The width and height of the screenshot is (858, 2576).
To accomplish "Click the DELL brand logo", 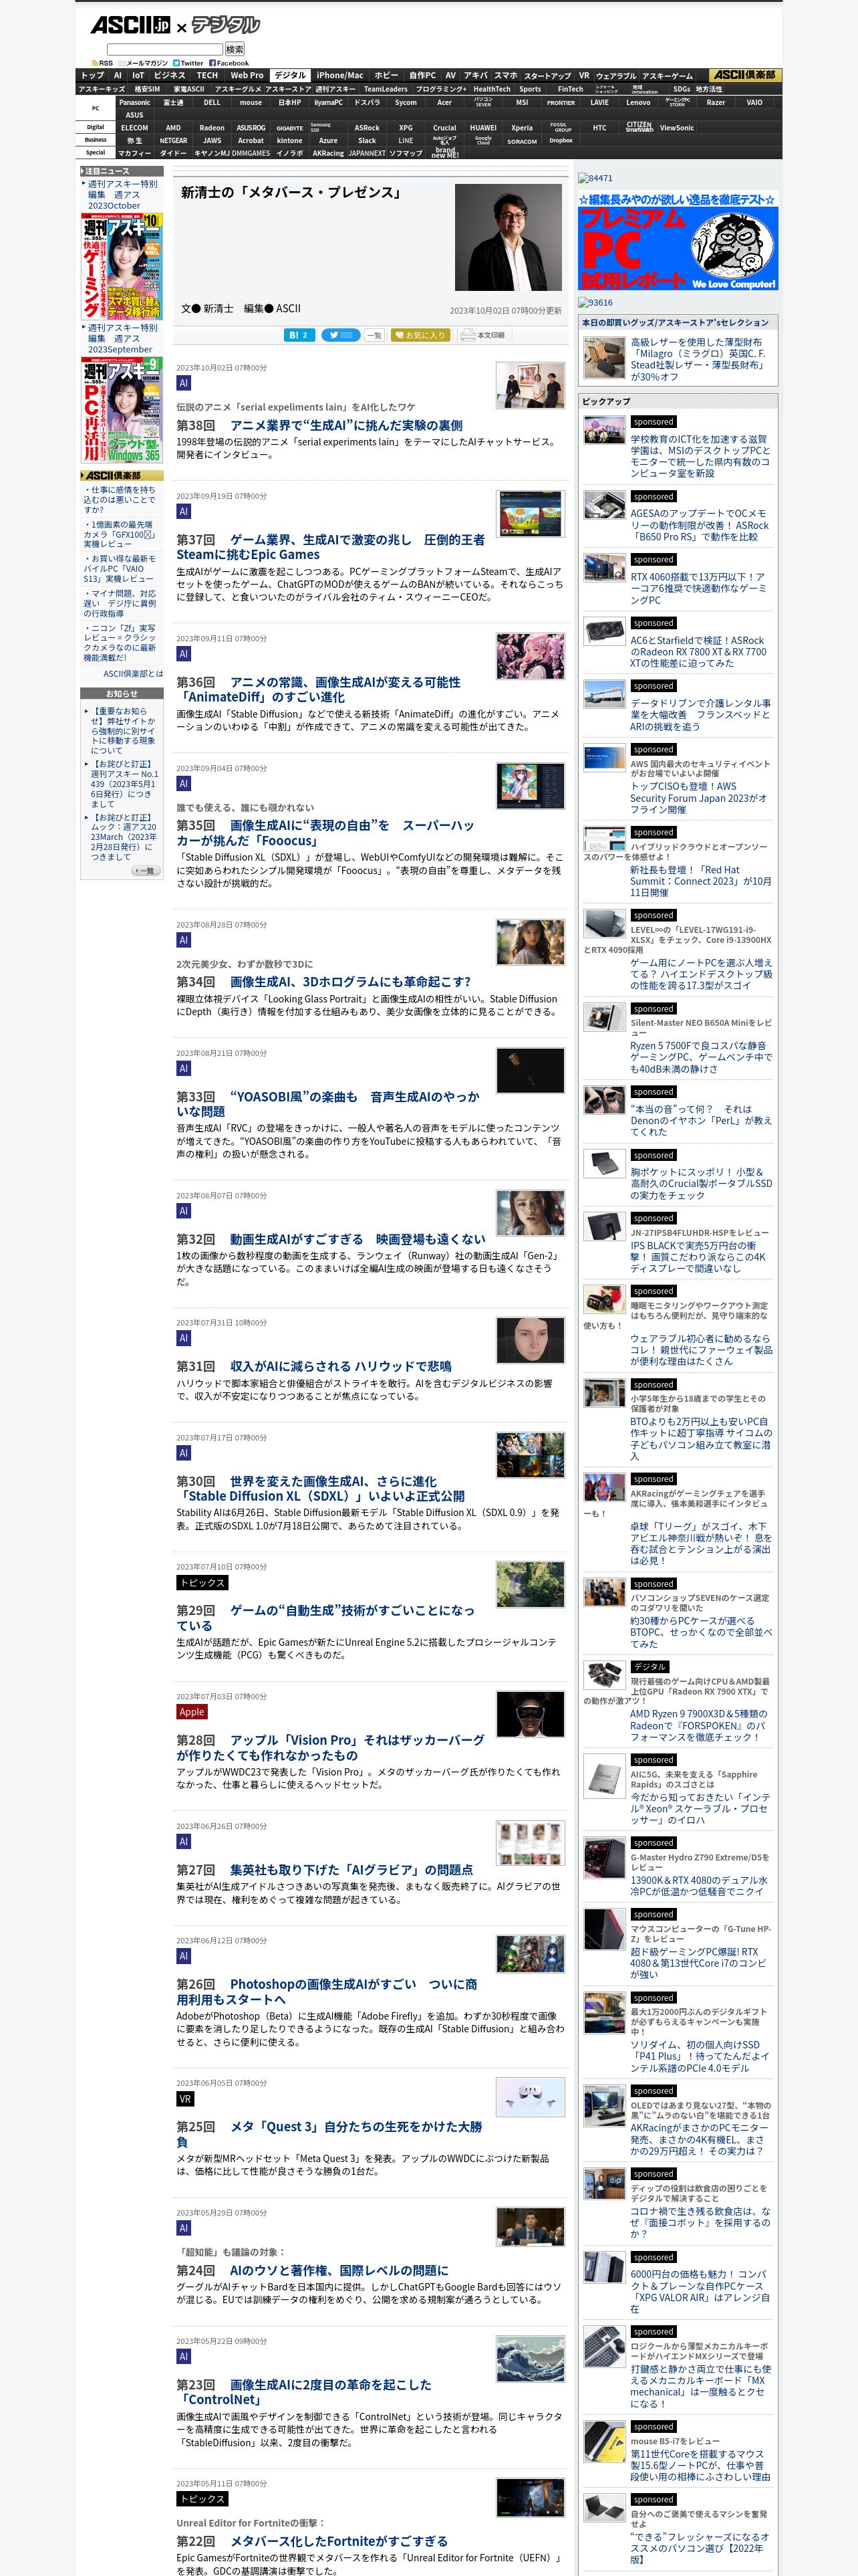I will point(212,102).
